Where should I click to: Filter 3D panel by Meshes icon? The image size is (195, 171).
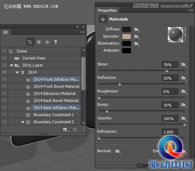pos(39,42)
